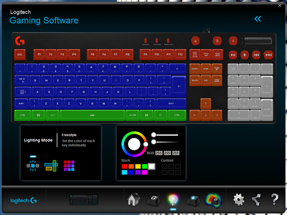Click the main Enter key
The image size is (287, 215).
click(179, 86)
